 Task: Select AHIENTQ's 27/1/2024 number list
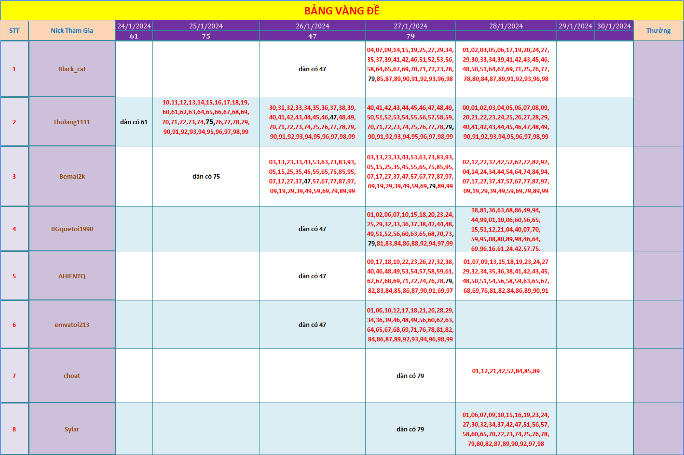[x=410, y=276]
